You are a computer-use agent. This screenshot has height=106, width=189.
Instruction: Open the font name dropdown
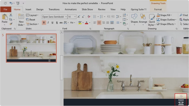tap(66, 17)
